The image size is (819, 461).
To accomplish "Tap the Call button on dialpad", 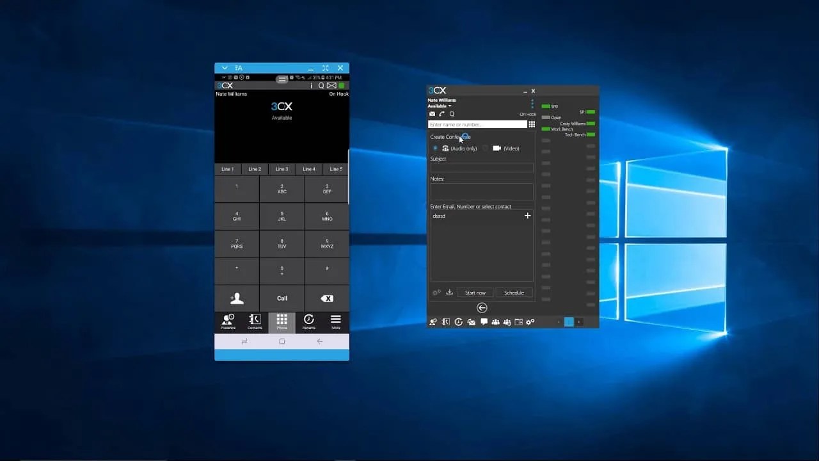I will (x=282, y=298).
